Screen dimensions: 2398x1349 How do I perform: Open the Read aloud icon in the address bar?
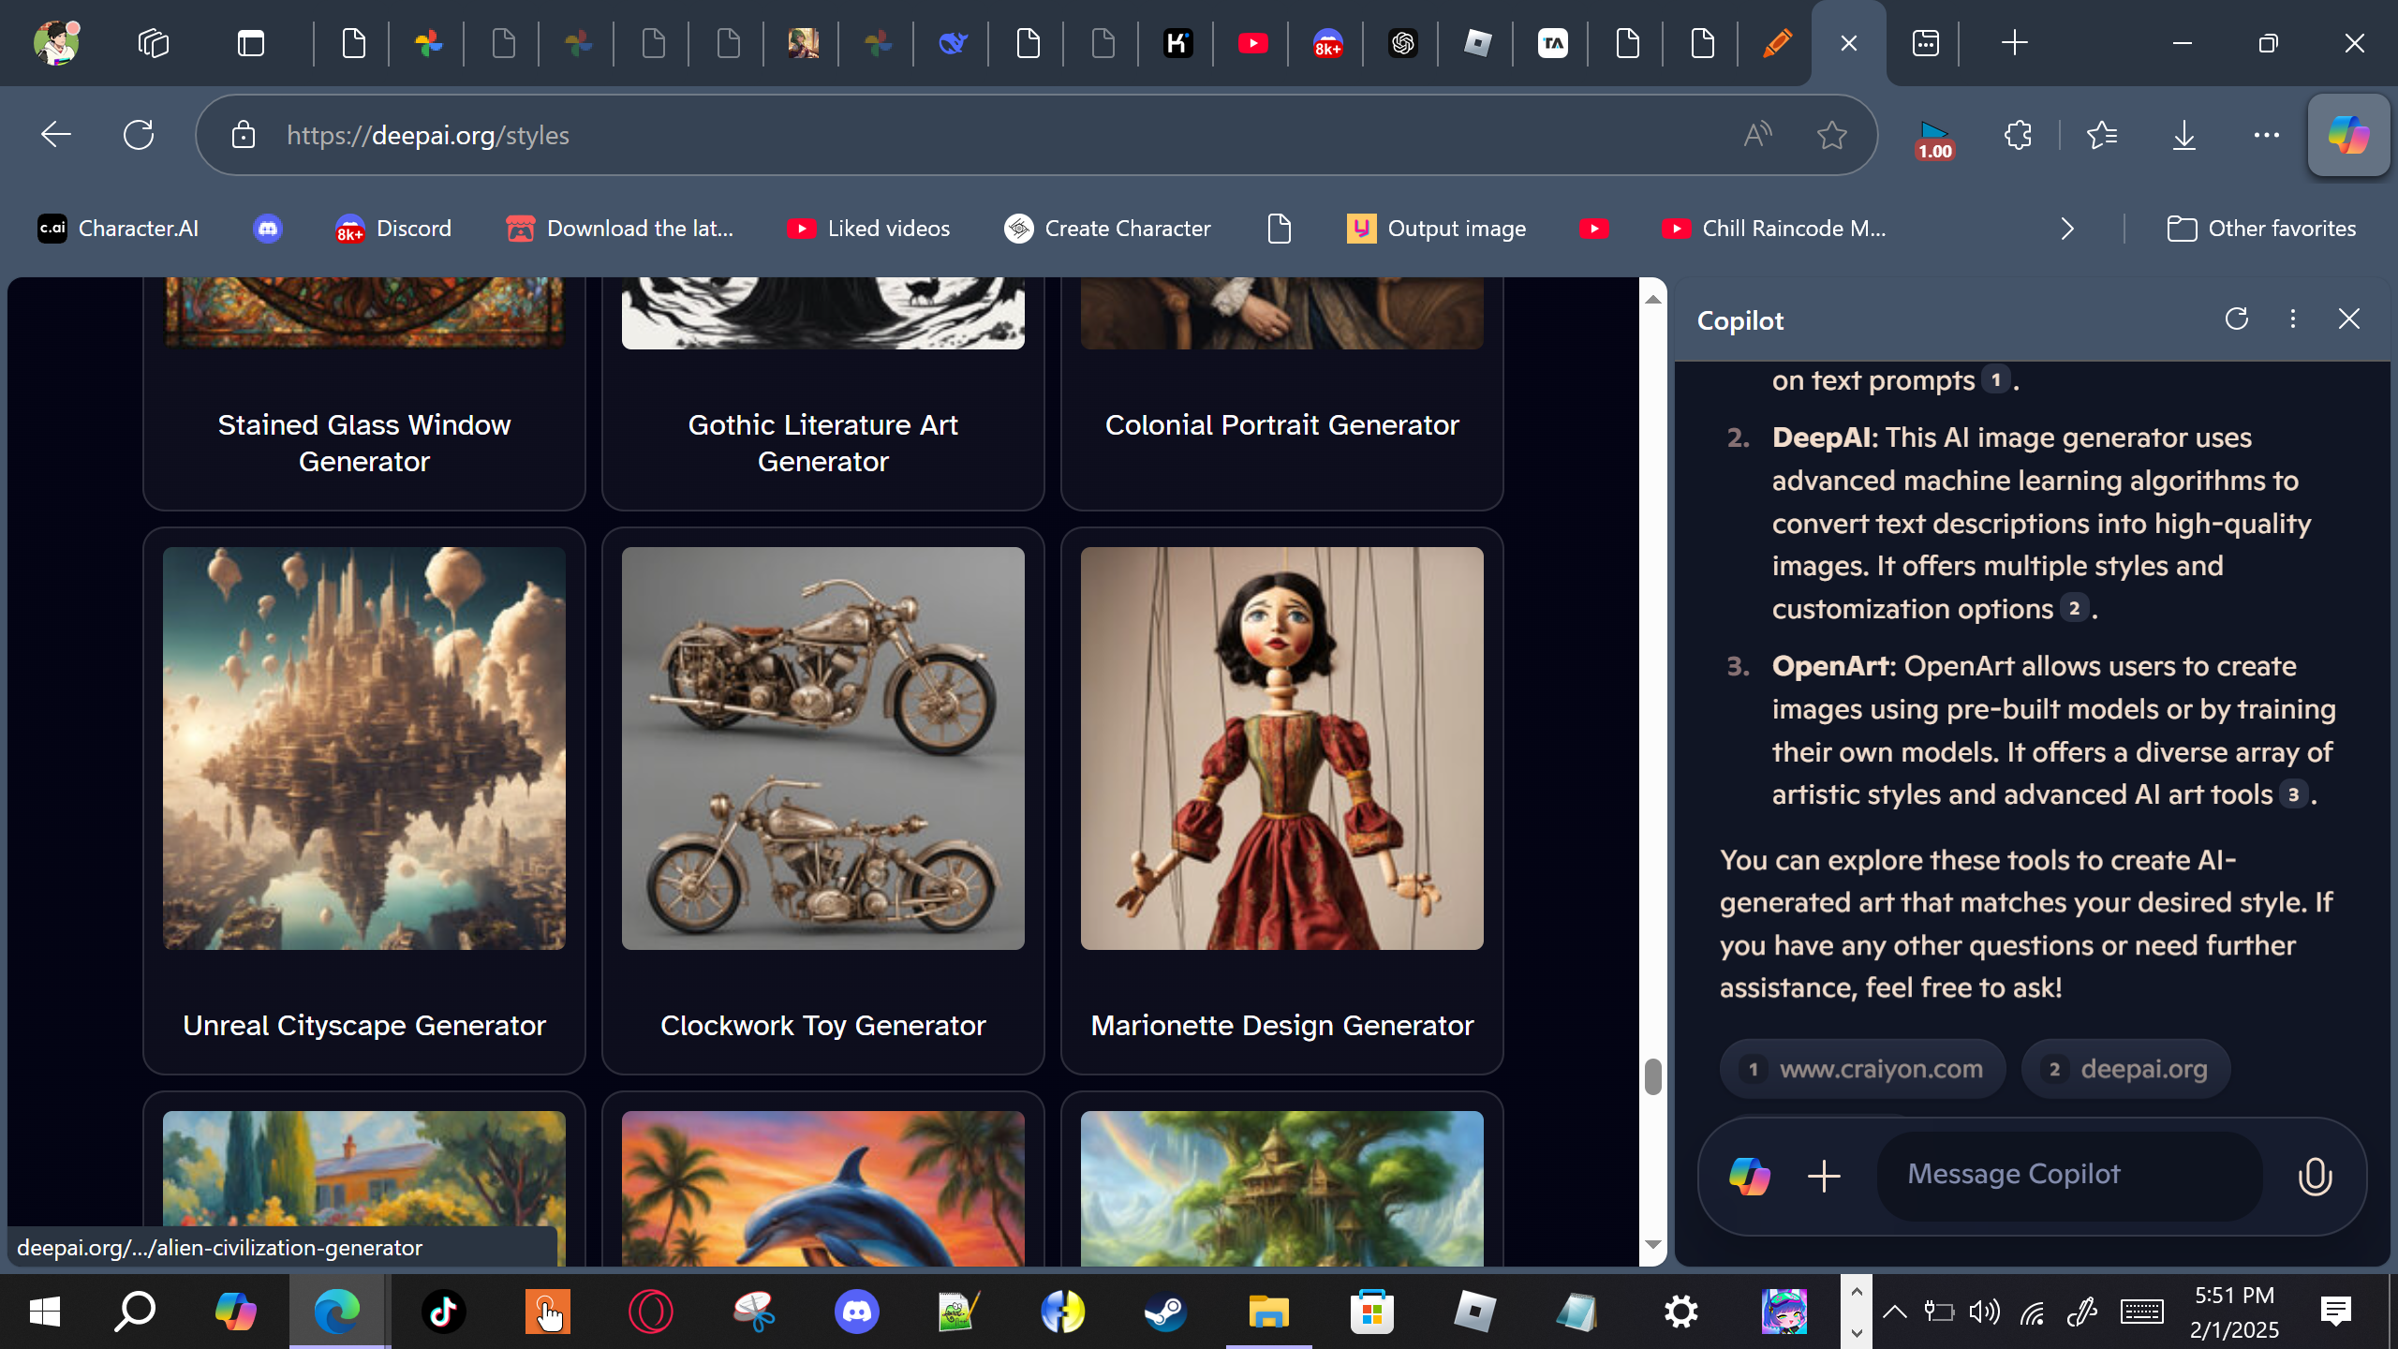[1757, 135]
